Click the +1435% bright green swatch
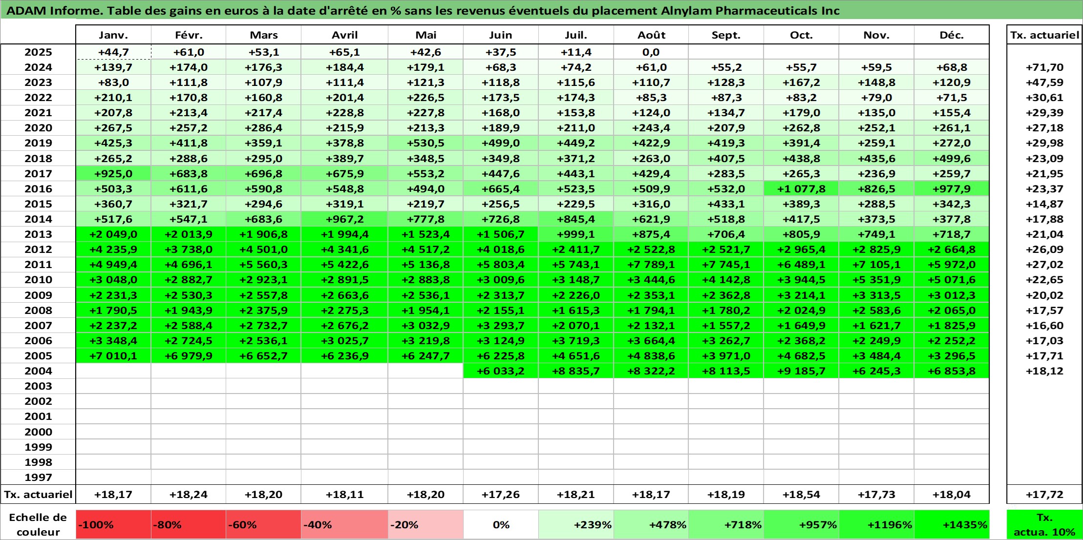 952,524
